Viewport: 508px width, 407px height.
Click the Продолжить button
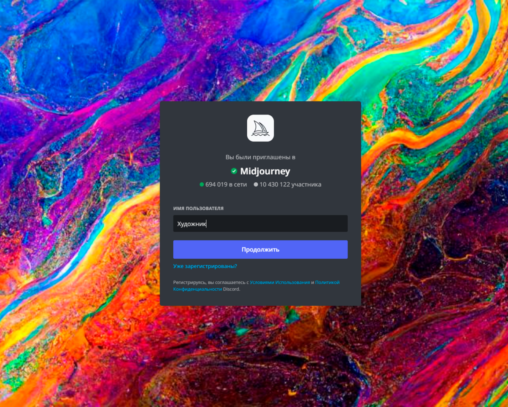tap(260, 249)
